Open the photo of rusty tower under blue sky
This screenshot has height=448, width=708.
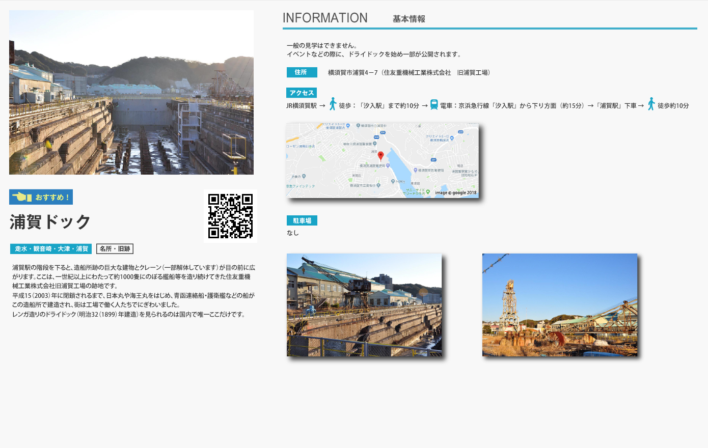coord(560,305)
